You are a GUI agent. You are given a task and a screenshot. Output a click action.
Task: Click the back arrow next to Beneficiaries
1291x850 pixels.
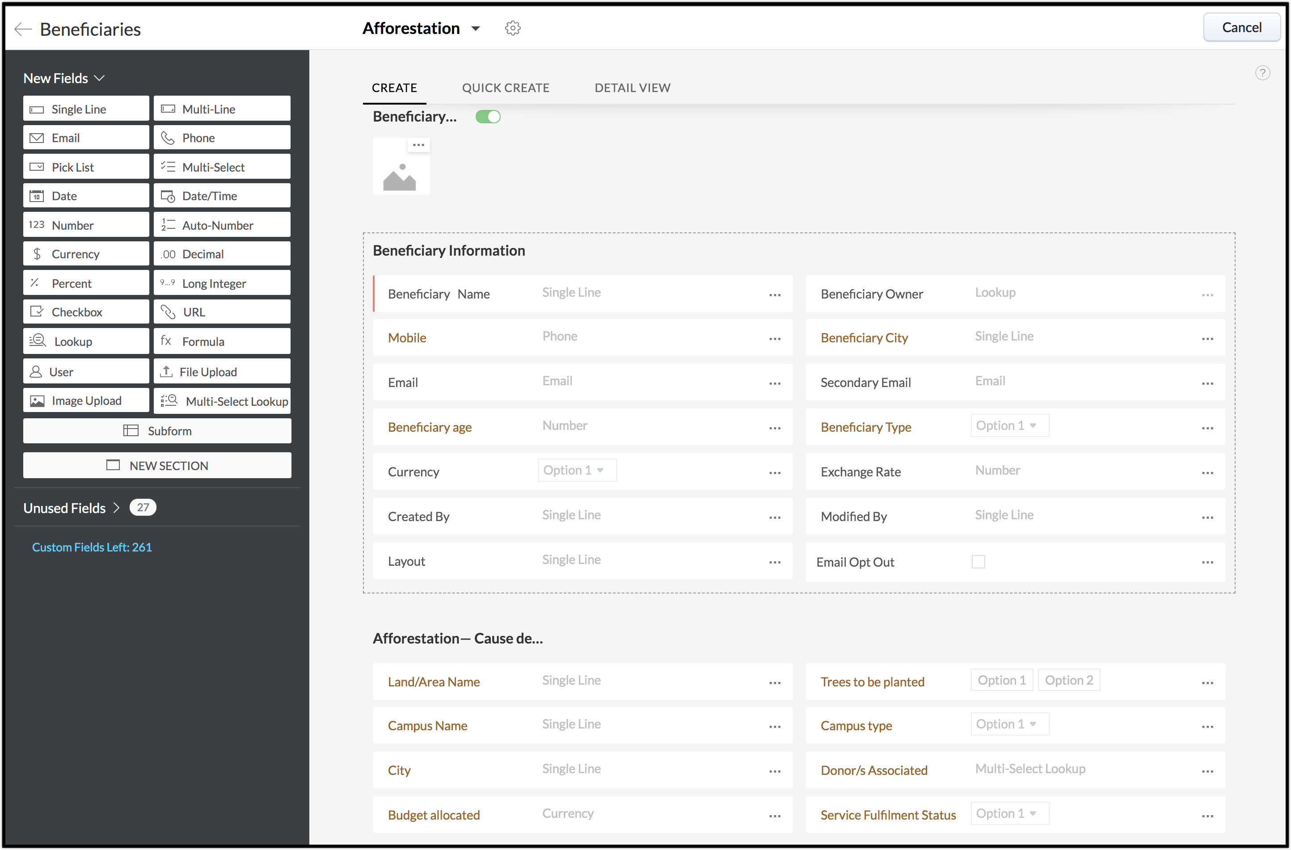coord(23,29)
